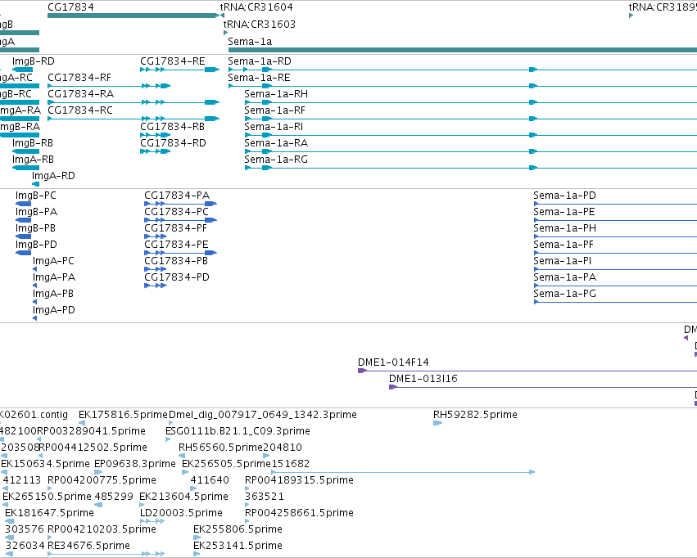
Task: Click the EK255806.5prime EST label
Action: click(238, 529)
